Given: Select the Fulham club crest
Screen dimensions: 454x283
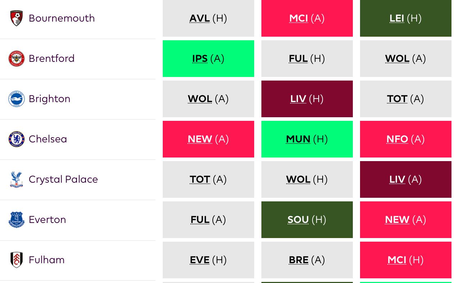Looking at the screenshot, I should (17, 260).
